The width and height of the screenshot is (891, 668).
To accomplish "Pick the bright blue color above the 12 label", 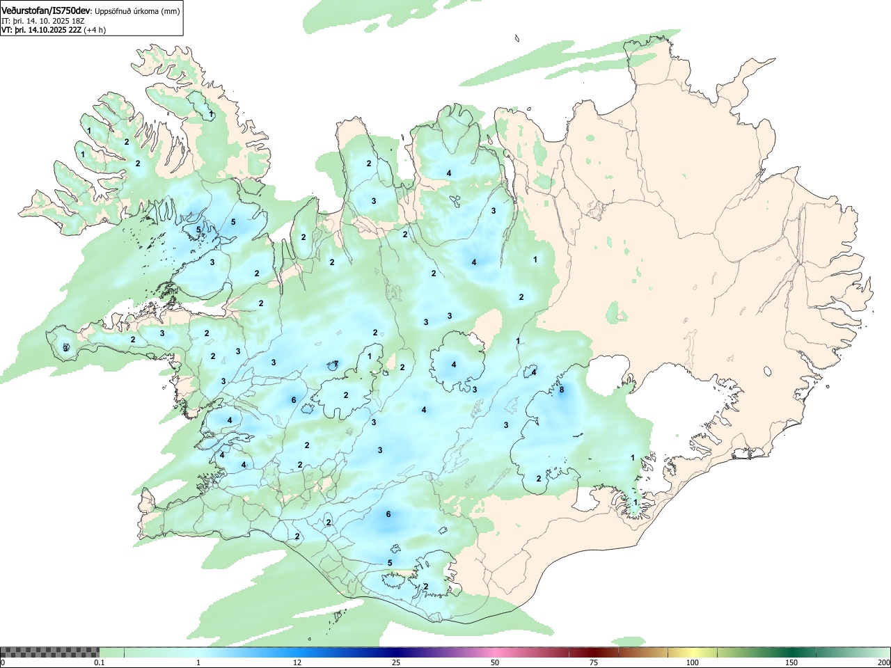I will click(x=297, y=652).
